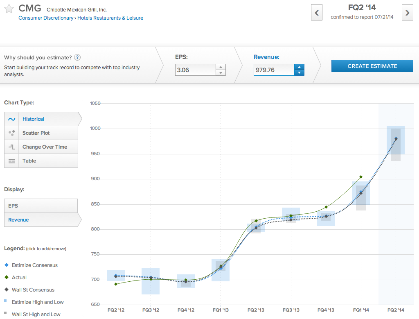Click the CMG ticker symbol

29,8
